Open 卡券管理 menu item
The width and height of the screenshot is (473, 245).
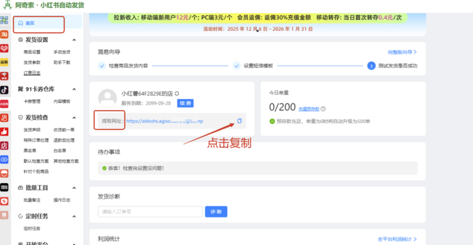[x=32, y=101]
